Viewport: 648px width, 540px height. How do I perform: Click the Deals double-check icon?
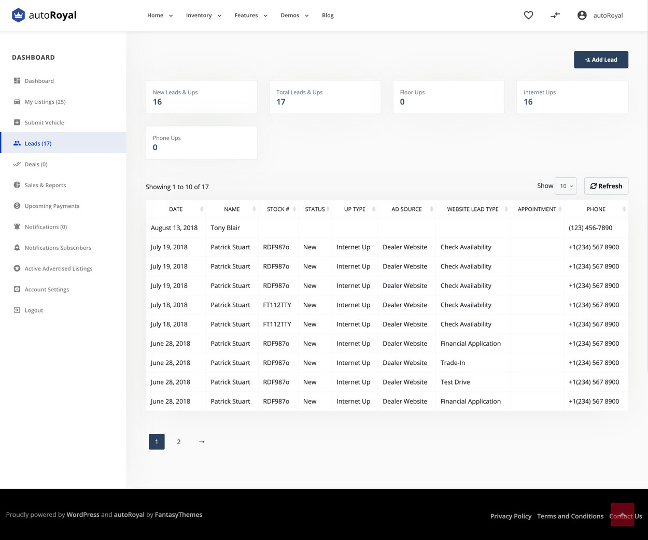17,164
